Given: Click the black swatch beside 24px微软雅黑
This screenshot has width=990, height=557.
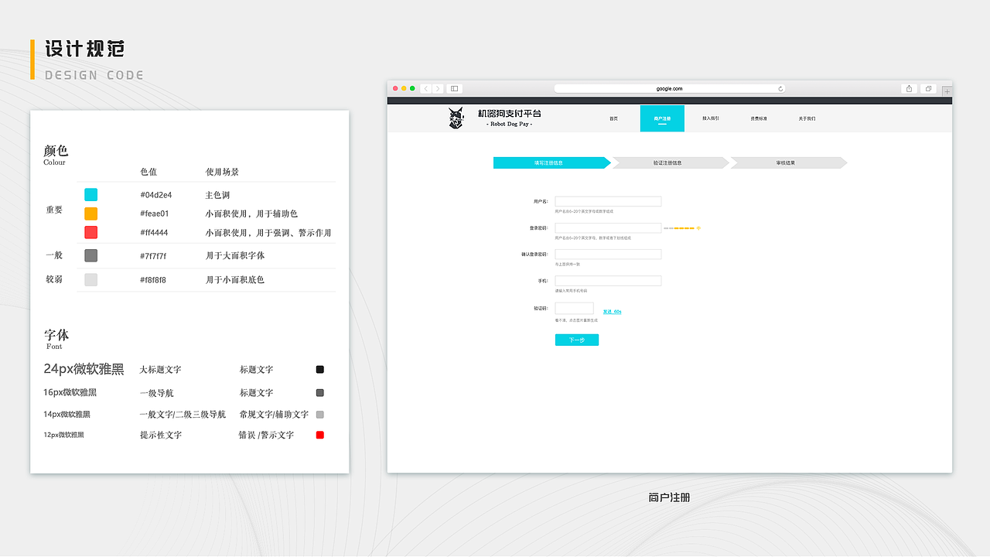Looking at the screenshot, I should pyautogui.click(x=320, y=370).
